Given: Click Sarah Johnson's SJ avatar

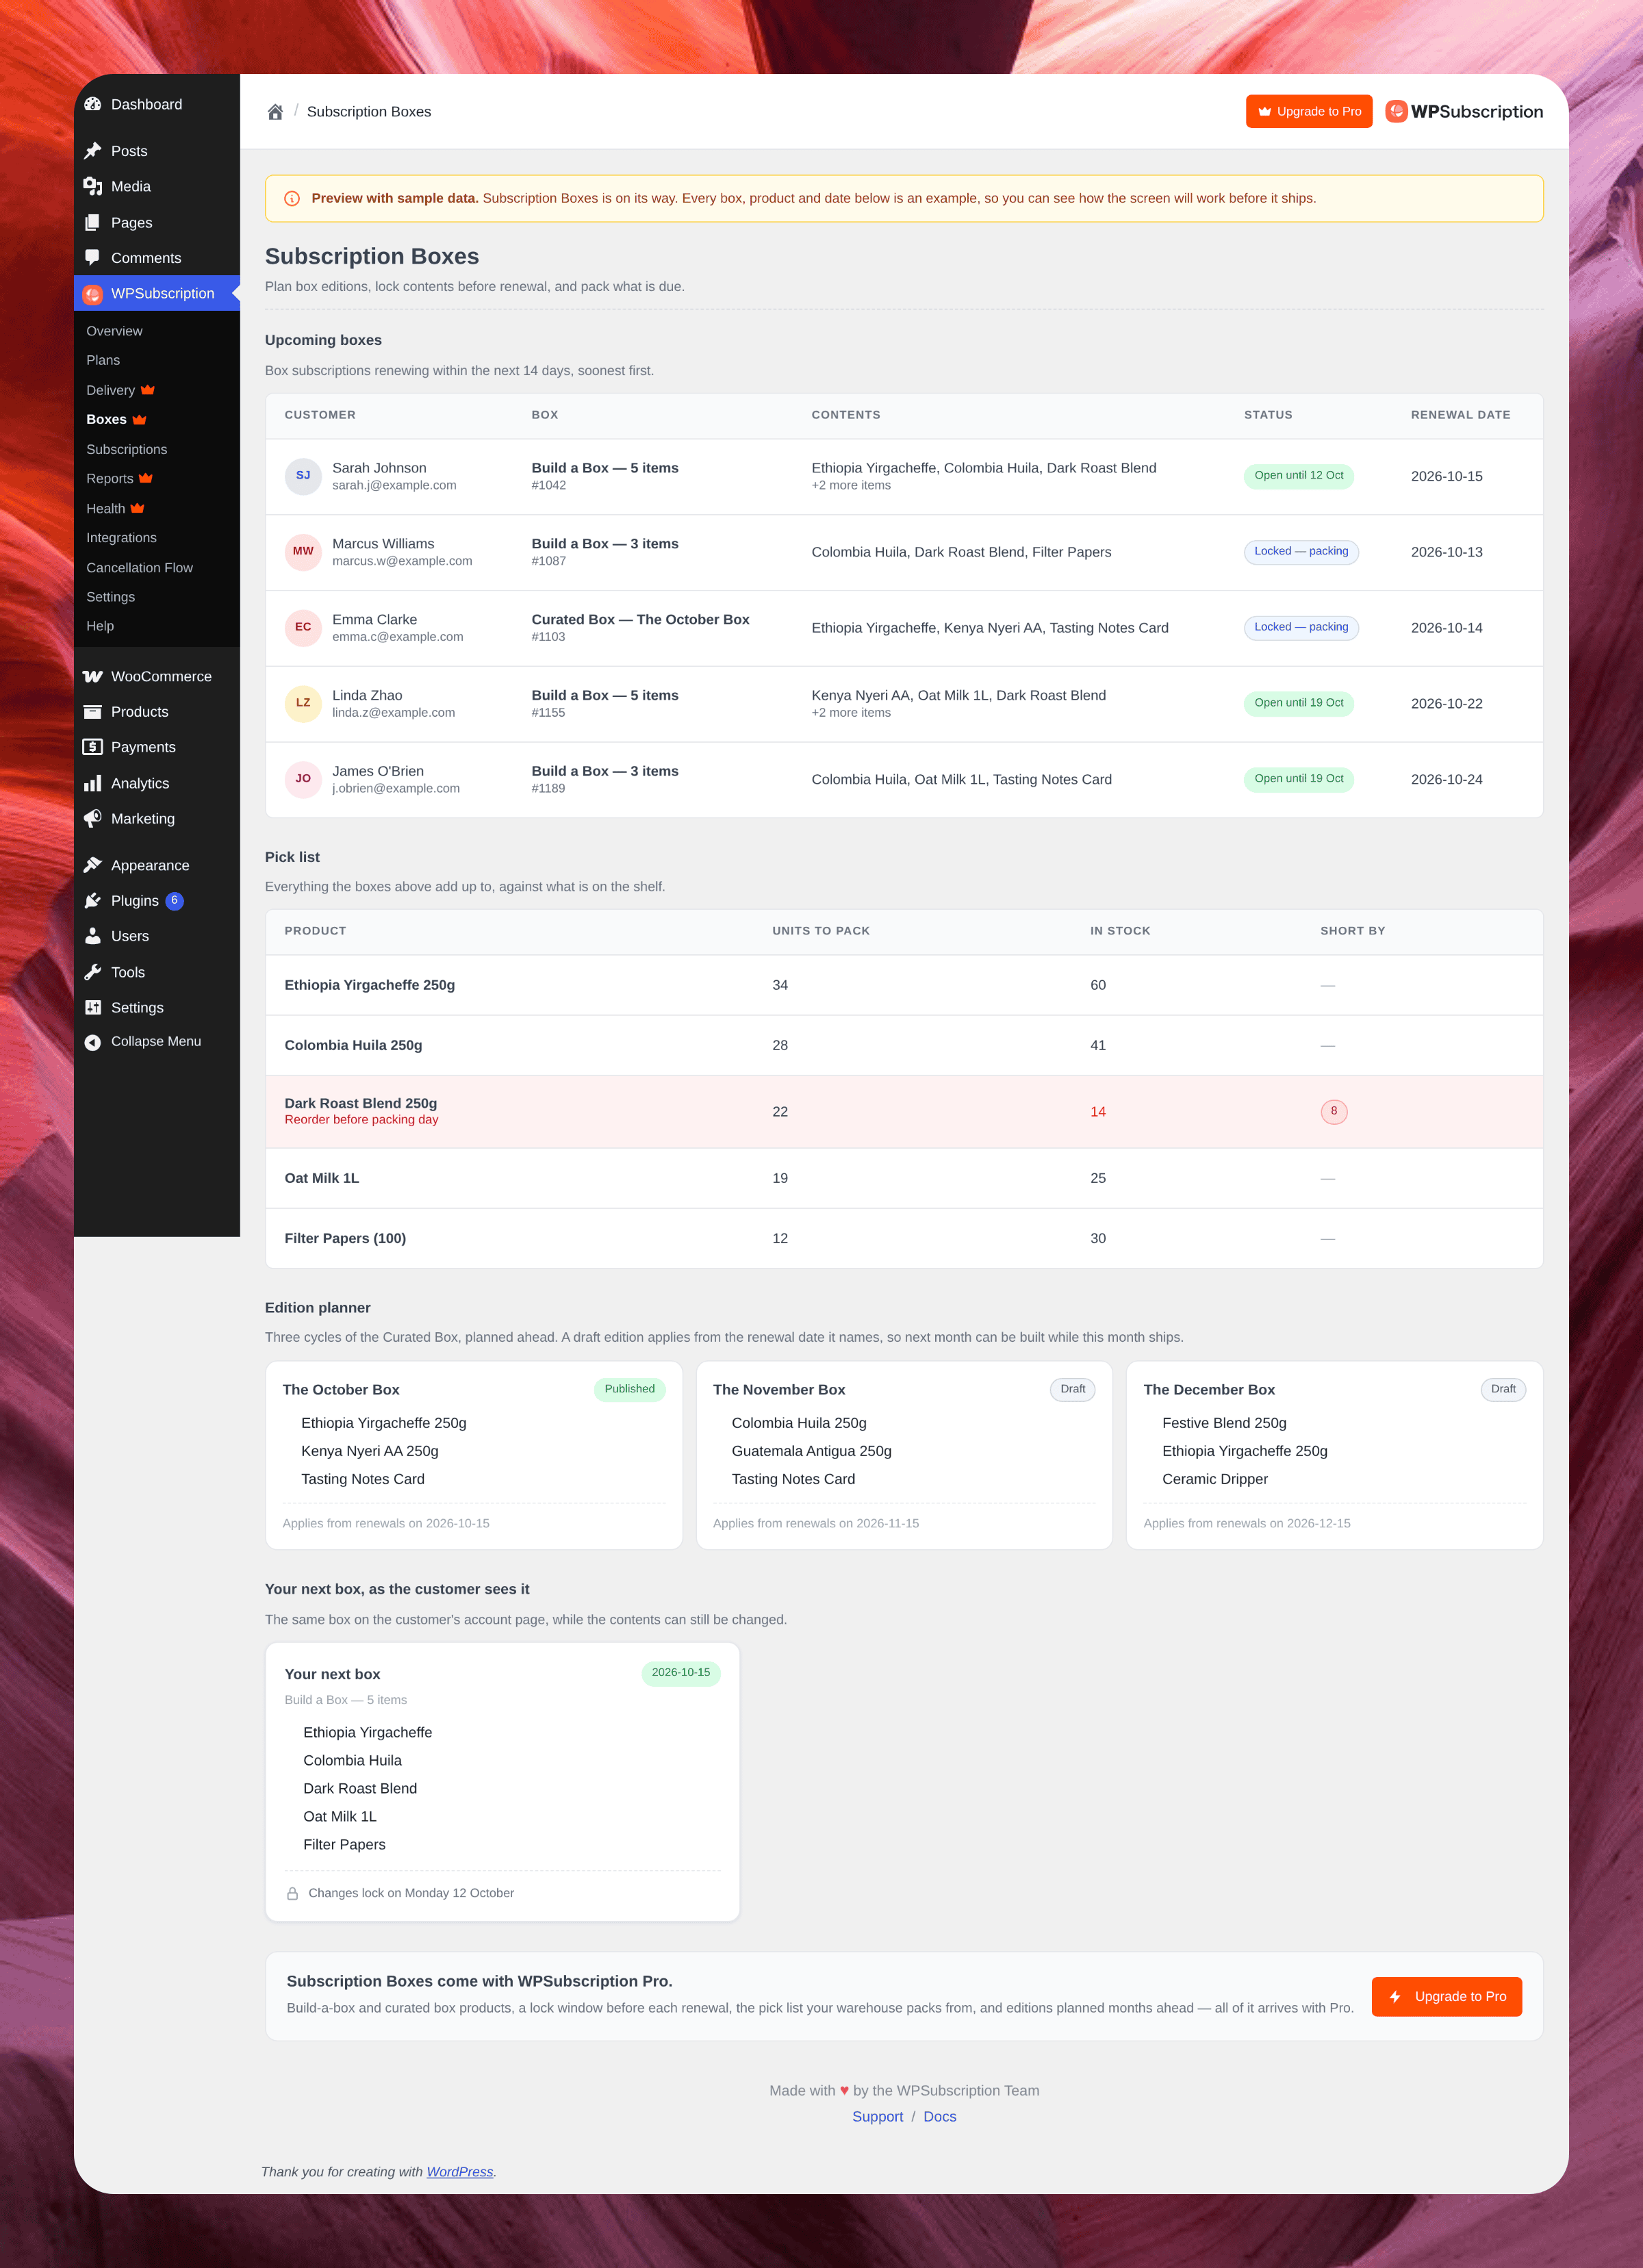Looking at the screenshot, I should tap(303, 476).
